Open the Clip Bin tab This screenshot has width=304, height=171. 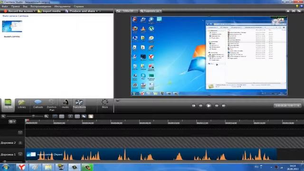[x=8, y=105]
